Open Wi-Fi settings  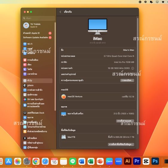point(28,44)
